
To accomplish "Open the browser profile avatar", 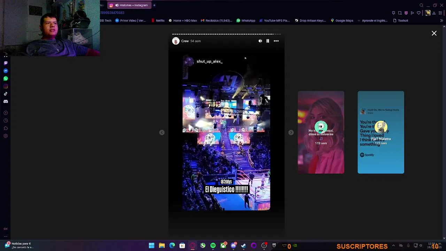I will (x=428, y=13).
